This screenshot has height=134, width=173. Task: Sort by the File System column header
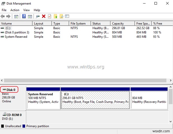[80, 23]
